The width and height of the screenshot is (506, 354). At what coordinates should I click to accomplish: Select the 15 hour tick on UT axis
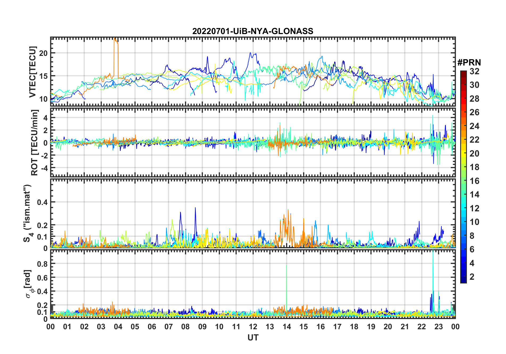pos(304,327)
